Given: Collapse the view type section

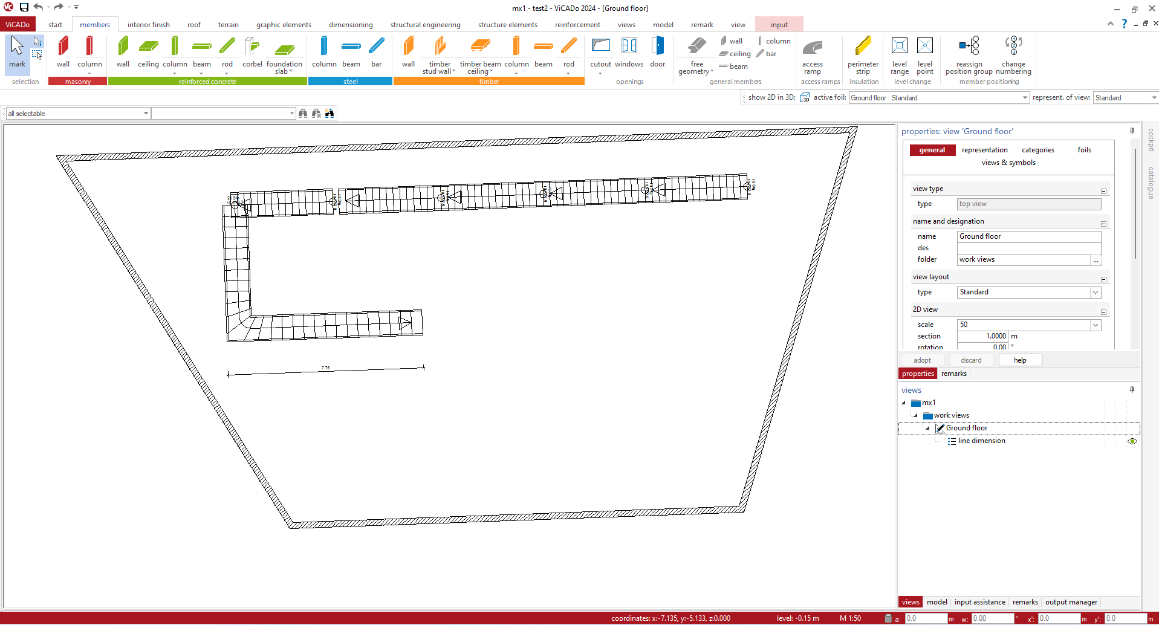Looking at the screenshot, I should [x=1103, y=191].
